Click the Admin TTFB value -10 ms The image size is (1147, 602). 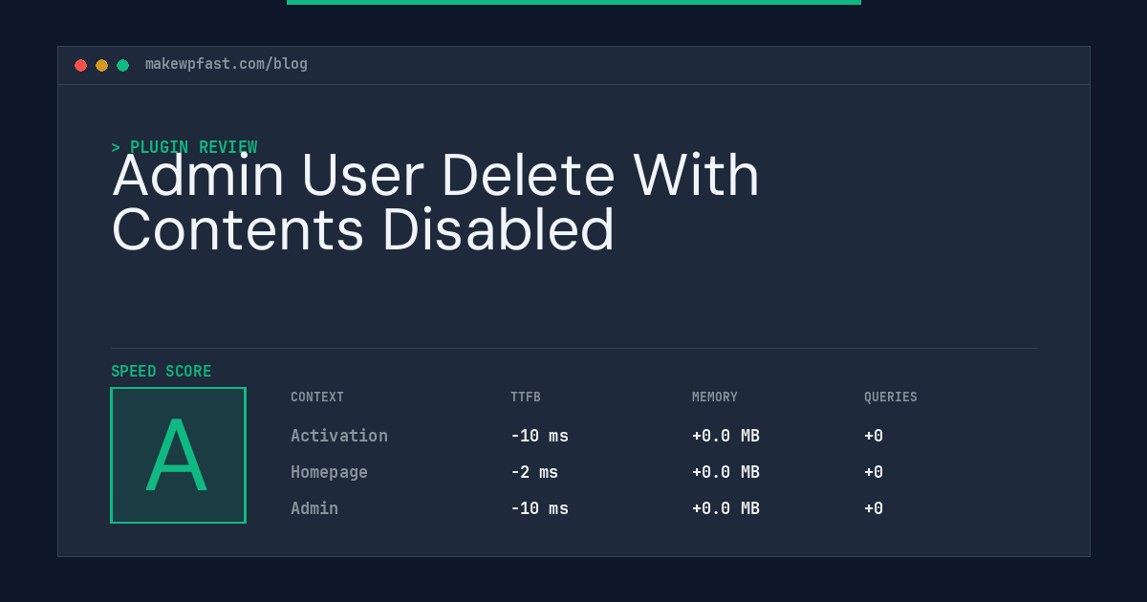(539, 508)
